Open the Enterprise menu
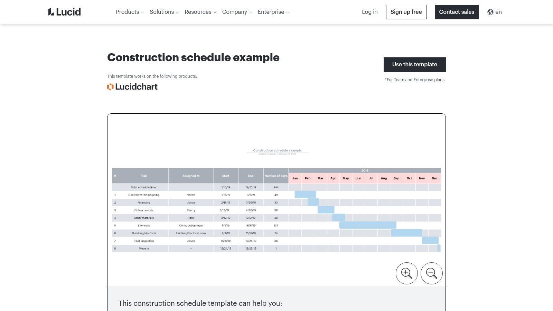553x311 pixels. tap(273, 12)
